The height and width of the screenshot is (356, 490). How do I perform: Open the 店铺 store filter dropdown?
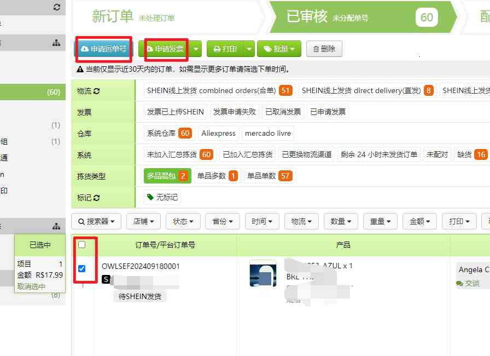tap(143, 221)
